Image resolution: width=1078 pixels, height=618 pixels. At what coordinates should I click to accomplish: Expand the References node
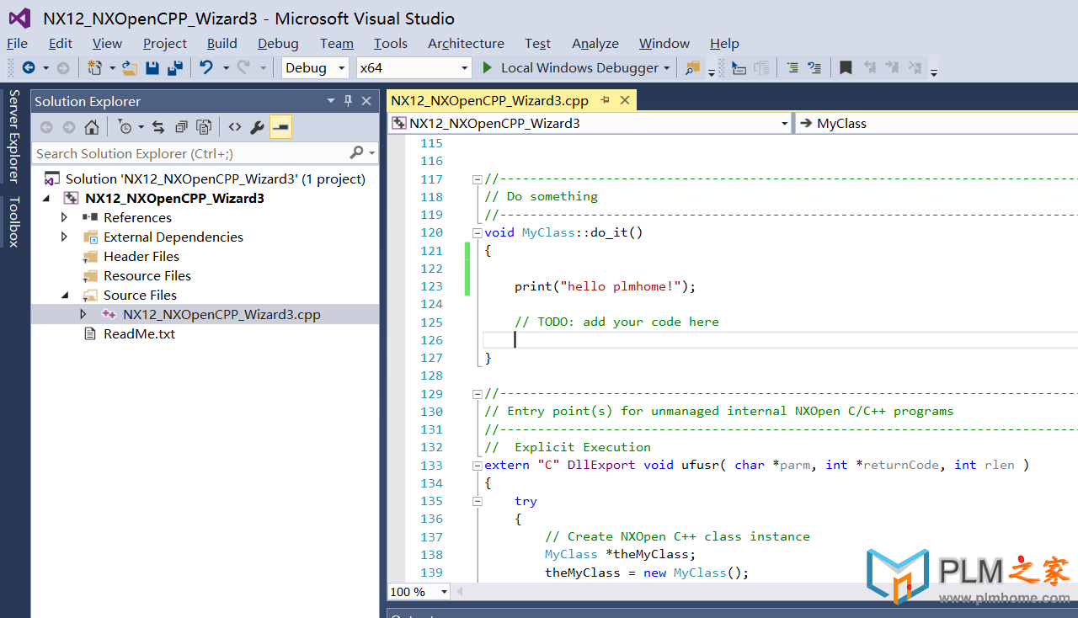click(65, 217)
